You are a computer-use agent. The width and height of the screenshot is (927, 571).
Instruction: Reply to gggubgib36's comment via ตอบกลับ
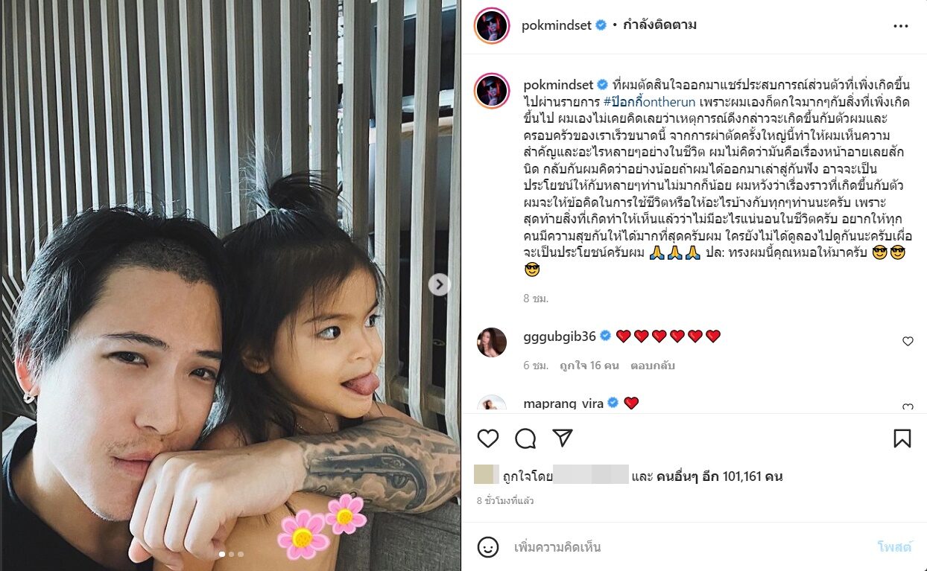pyautogui.click(x=652, y=366)
